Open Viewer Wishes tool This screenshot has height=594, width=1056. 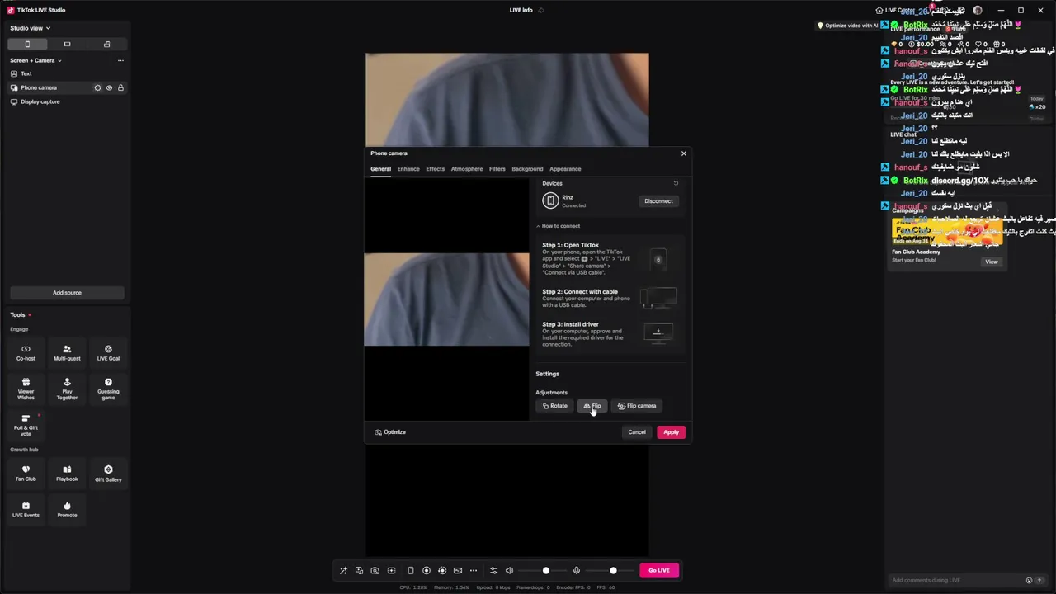(26, 389)
